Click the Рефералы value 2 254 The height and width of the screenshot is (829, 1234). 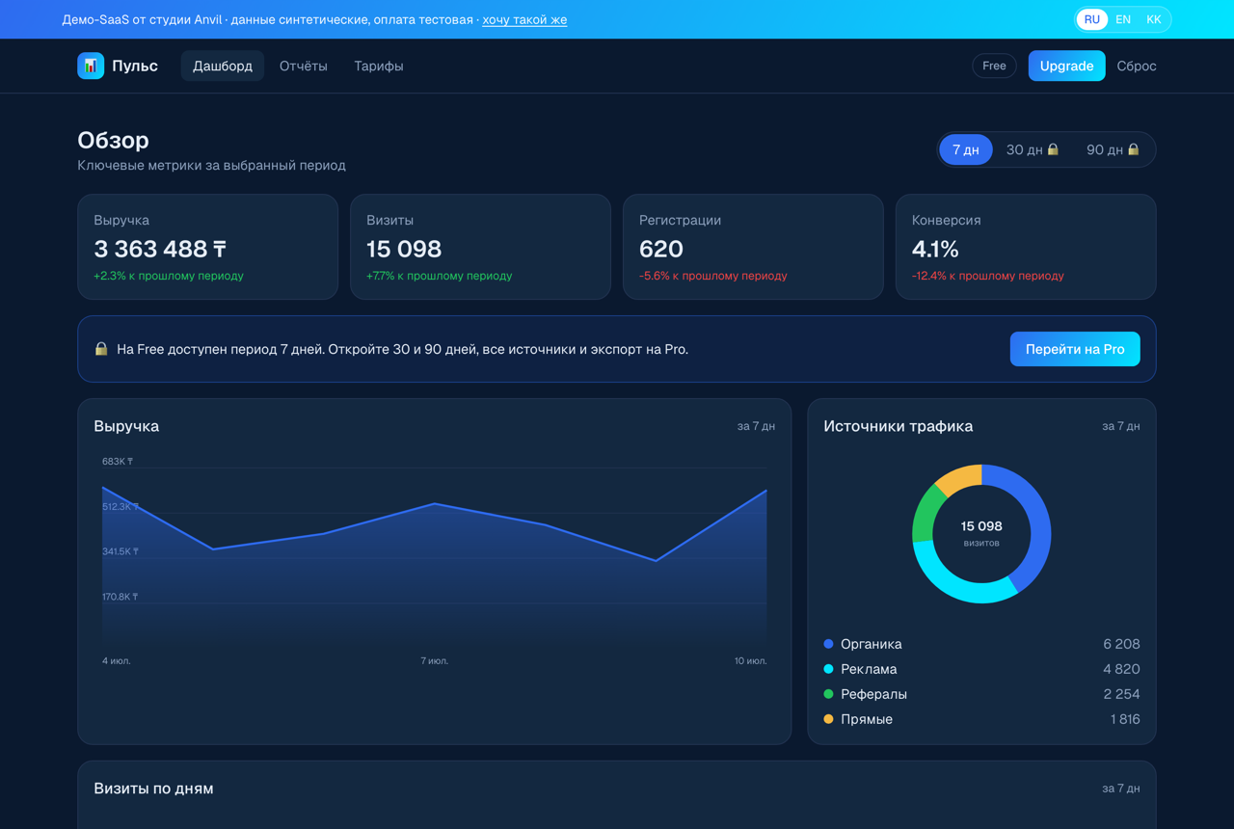(1122, 694)
